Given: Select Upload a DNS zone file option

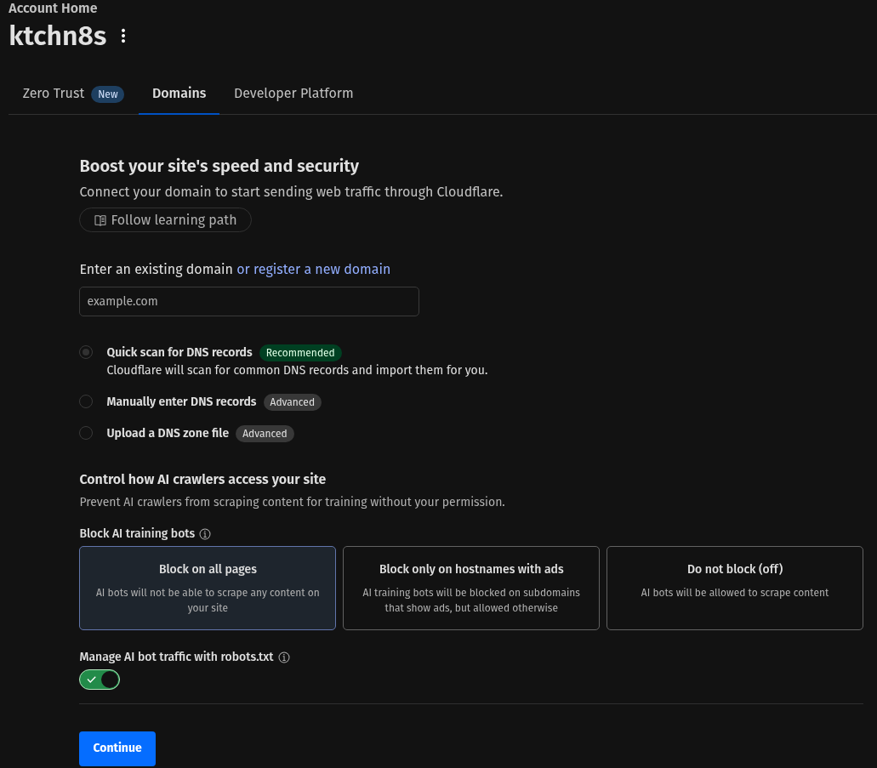Looking at the screenshot, I should pyautogui.click(x=86, y=432).
